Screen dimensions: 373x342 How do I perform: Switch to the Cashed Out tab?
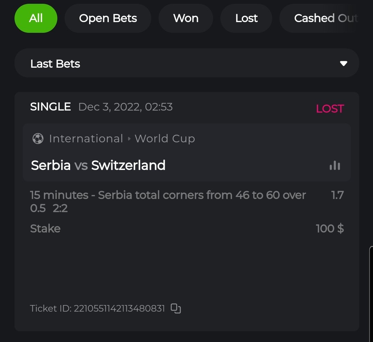(325, 18)
